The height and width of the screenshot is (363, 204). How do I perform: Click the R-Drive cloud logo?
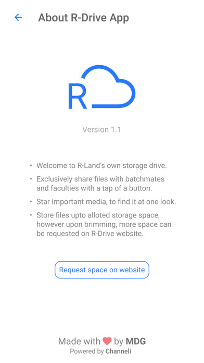coord(102,87)
